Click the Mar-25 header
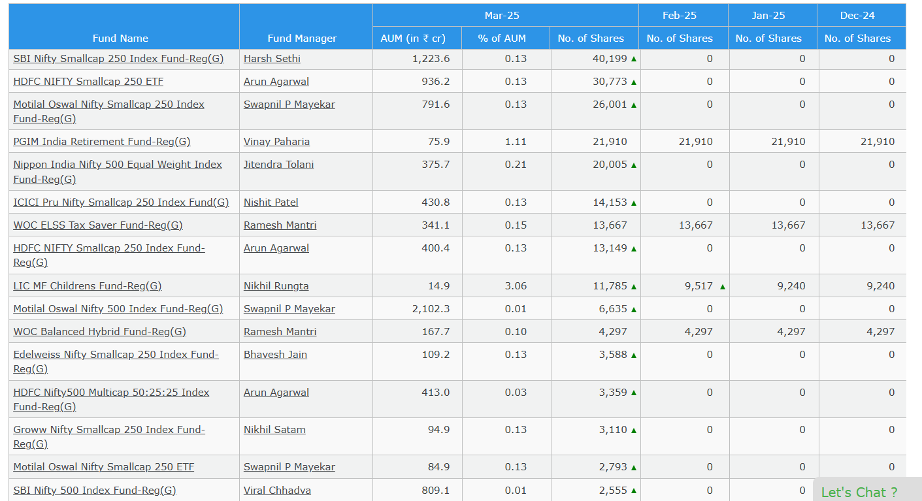Viewport: 922px width, 501px height. pyautogui.click(x=502, y=15)
